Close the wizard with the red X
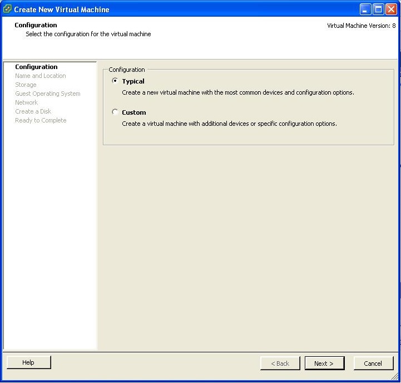Viewport: 401px width, 383px height. 391,9
